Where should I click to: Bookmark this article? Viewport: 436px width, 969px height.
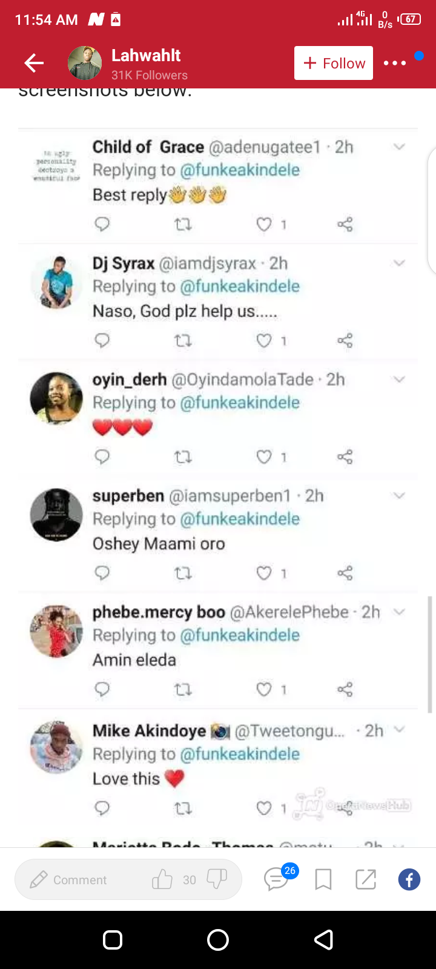[323, 879]
